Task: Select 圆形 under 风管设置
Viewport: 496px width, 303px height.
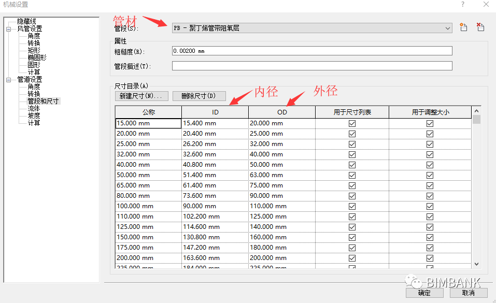Action: 34,65
